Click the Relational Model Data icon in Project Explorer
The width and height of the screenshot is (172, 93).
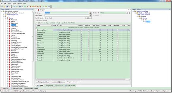6,15
